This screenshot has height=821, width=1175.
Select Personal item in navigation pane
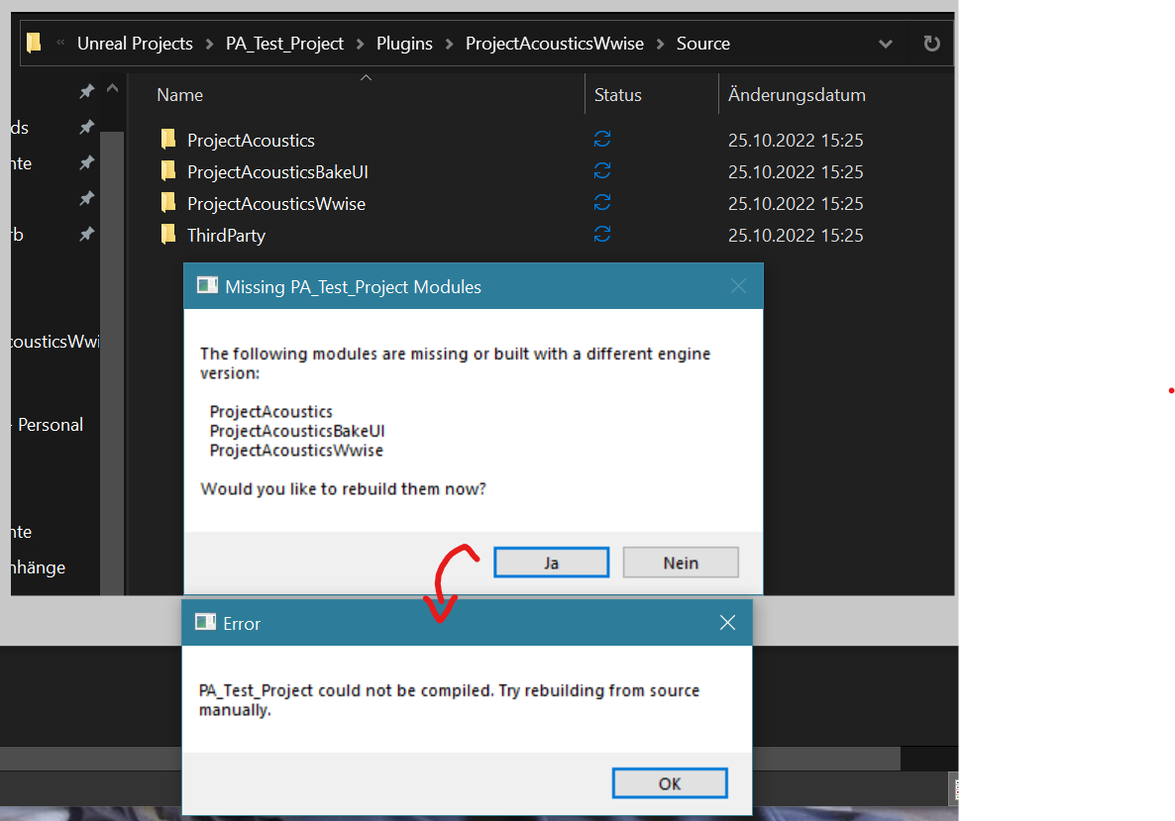51,425
